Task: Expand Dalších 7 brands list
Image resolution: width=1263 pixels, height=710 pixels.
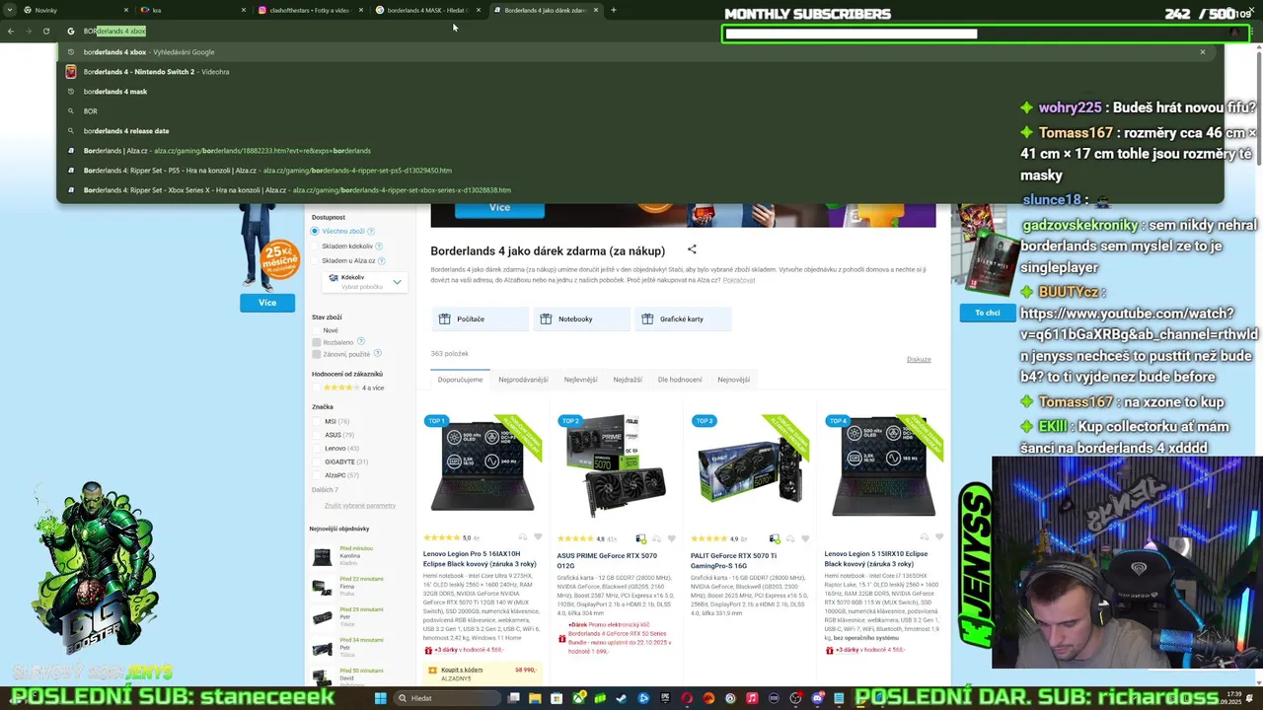Action: (x=325, y=489)
